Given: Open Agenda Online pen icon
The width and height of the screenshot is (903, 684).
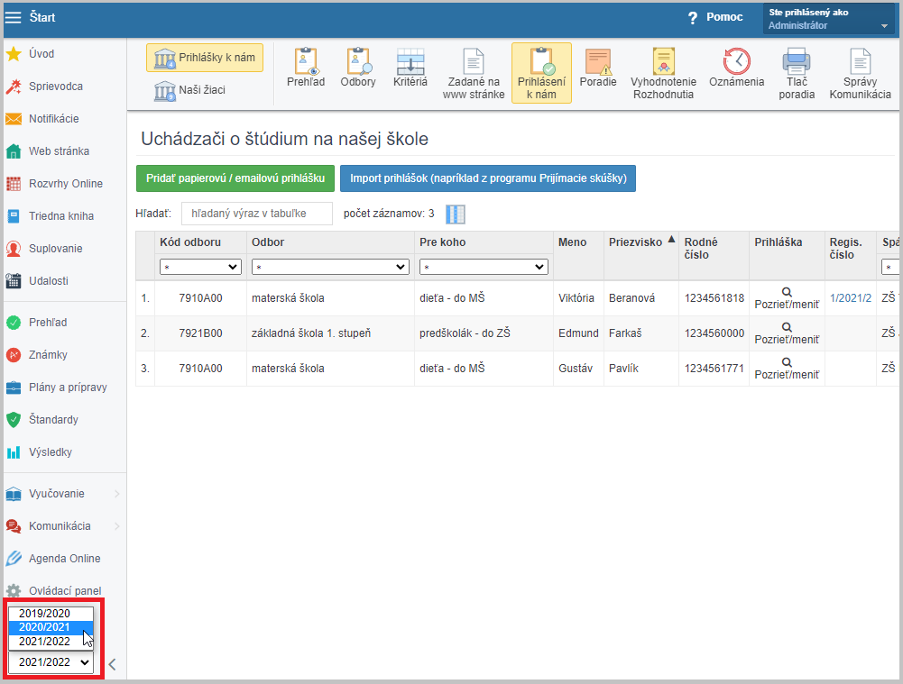Looking at the screenshot, I should point(14,559).
